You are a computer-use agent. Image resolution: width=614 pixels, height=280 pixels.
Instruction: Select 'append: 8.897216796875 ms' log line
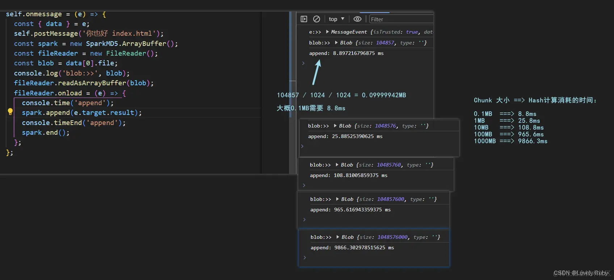[346, 53]
